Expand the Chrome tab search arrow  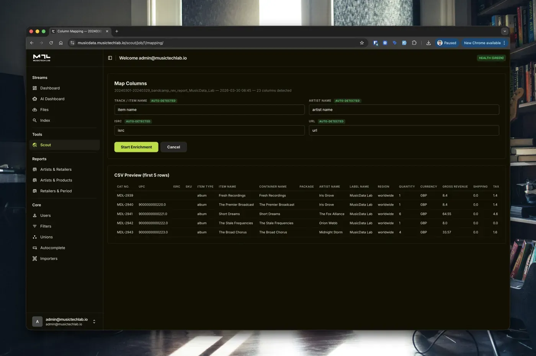click(505, 31)
